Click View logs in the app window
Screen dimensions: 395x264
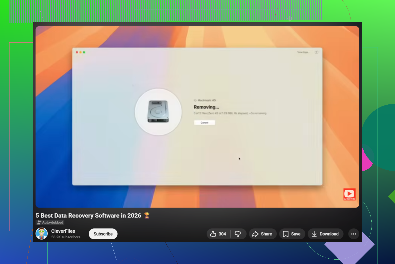303,52
